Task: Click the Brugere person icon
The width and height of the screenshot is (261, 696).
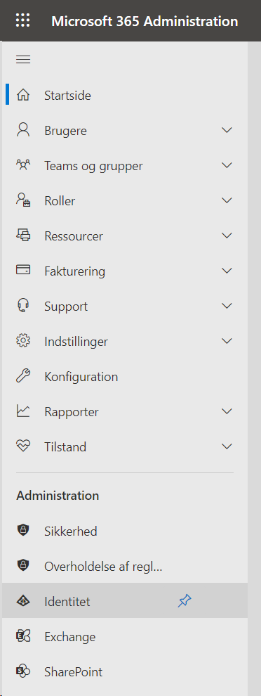Action: click(23, 130)
